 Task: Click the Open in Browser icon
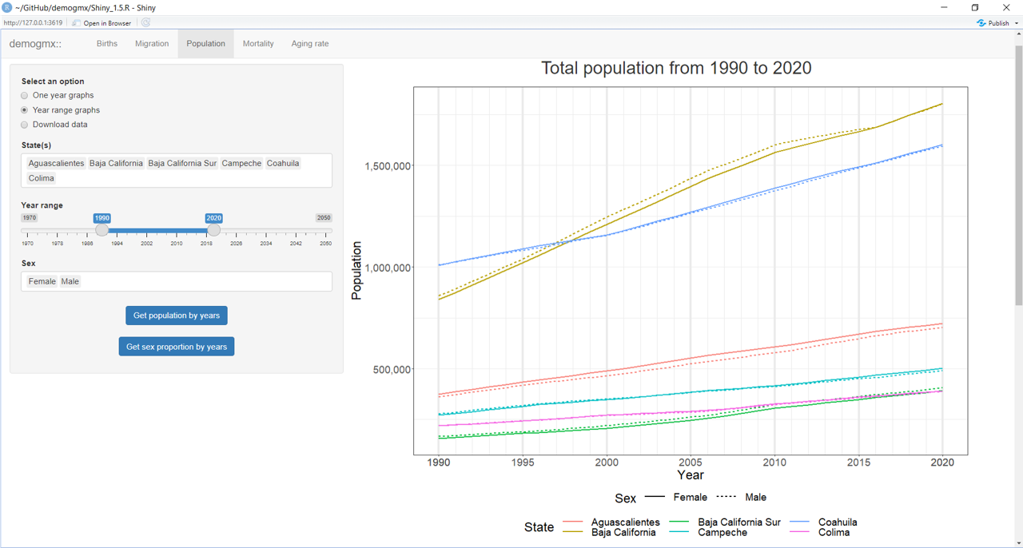(x=77, y=23)
